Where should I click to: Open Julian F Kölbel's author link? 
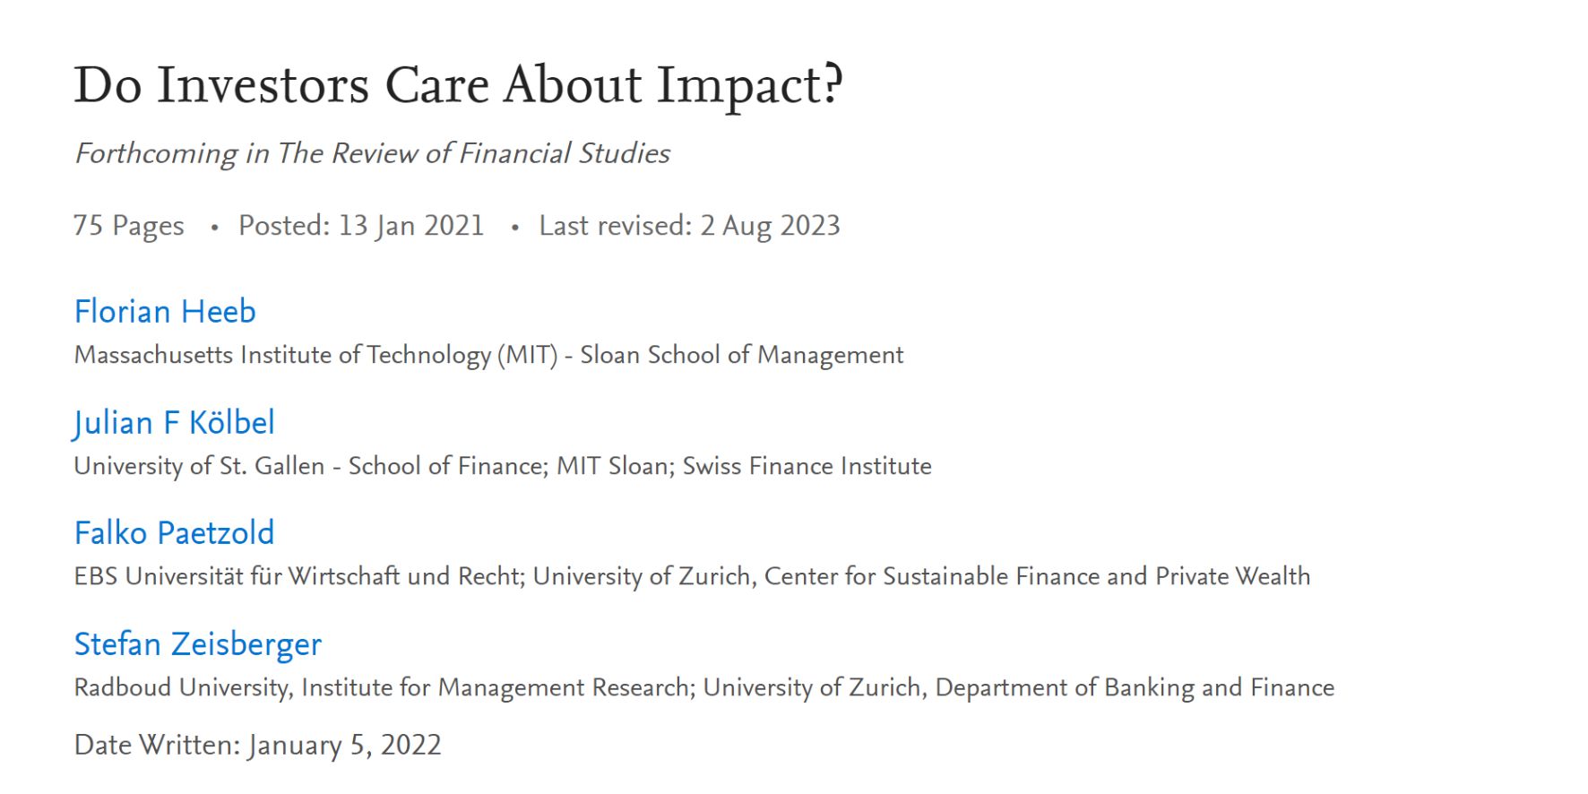(x=174, y=423)
